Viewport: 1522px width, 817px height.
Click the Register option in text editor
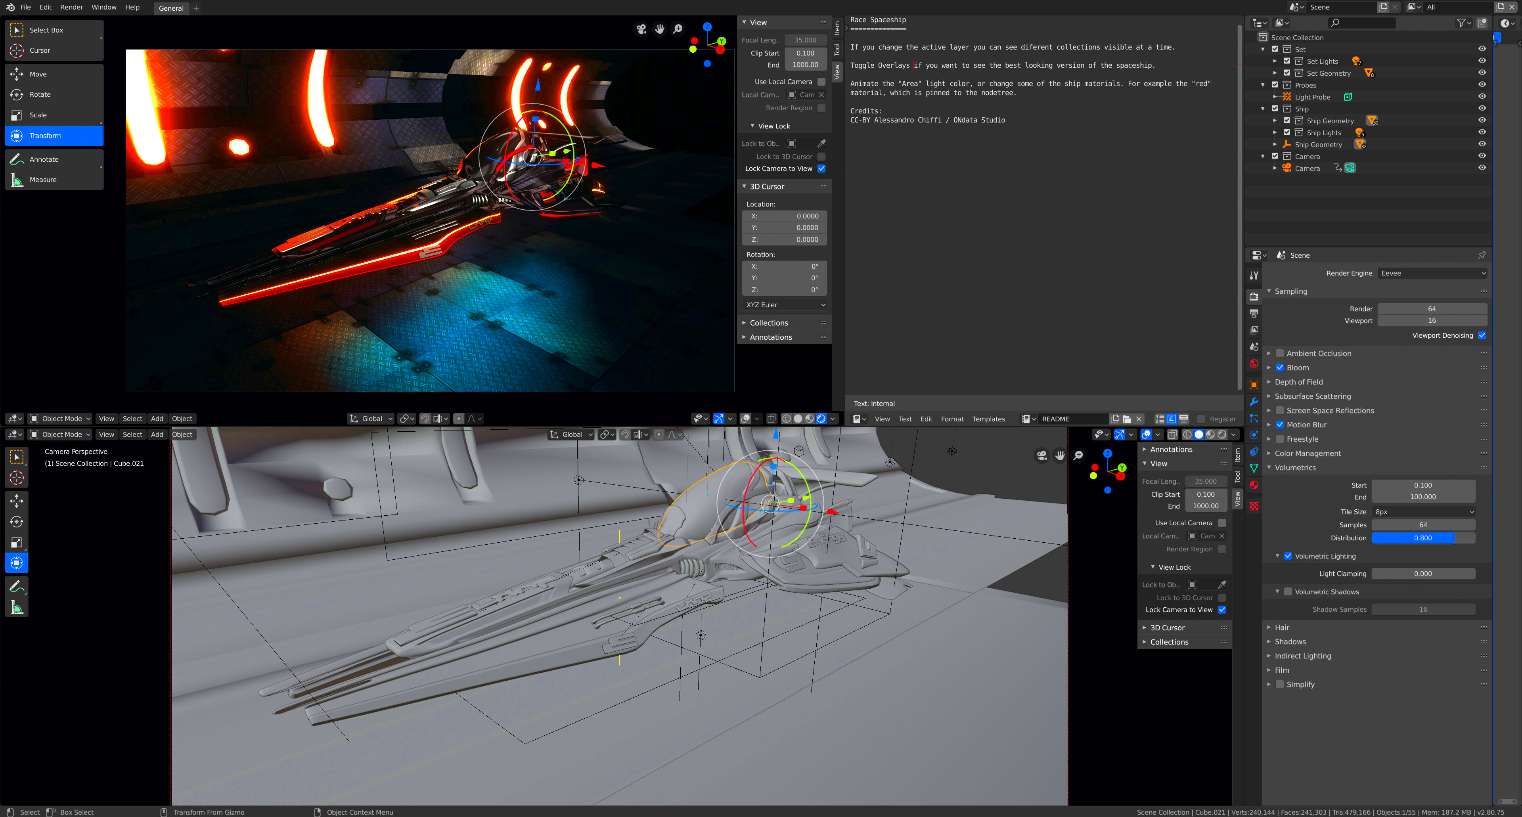point(1217,419)
